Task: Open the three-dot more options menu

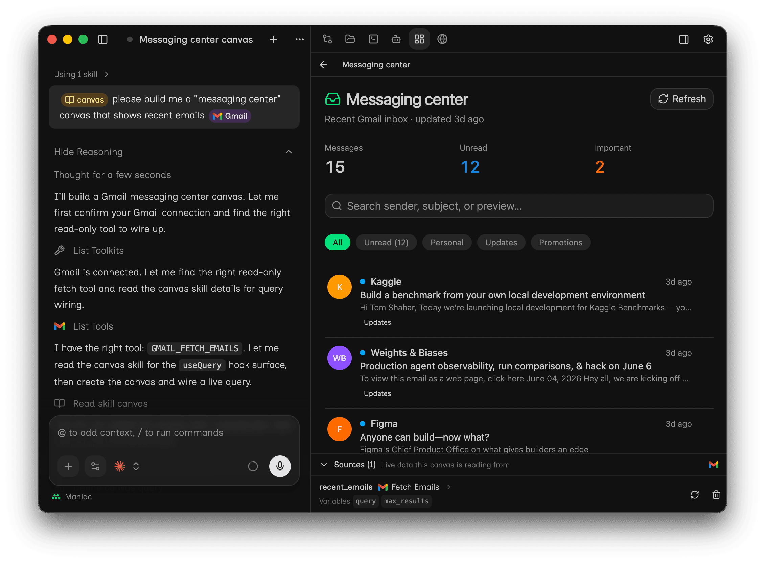Action: pos(299,40)
